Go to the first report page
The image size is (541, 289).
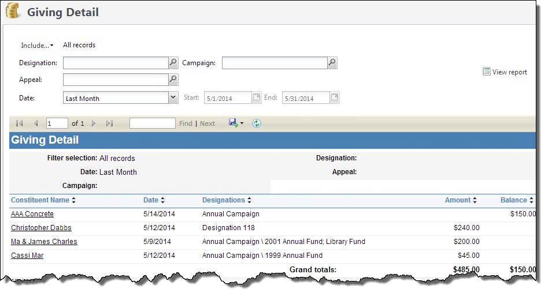coord(19,123)
